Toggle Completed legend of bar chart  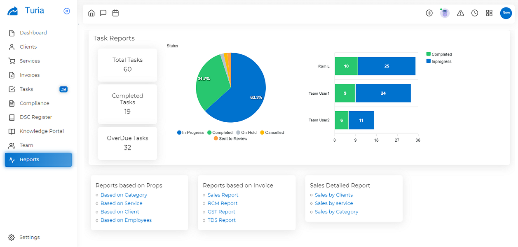(x=439, y=54)
